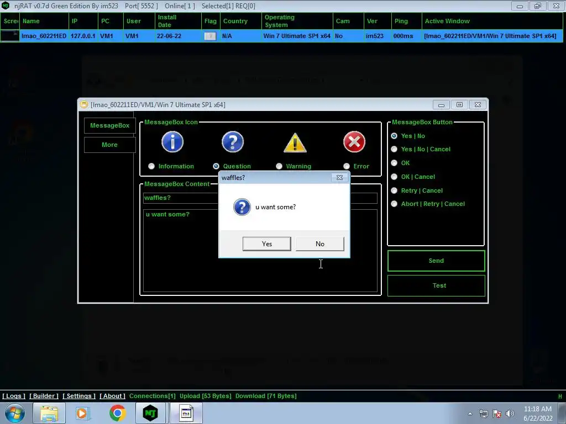Viewport: 566px width, 424px height.
Task: Open Windows Explorer from the taskbar
Action: (49, 413)
